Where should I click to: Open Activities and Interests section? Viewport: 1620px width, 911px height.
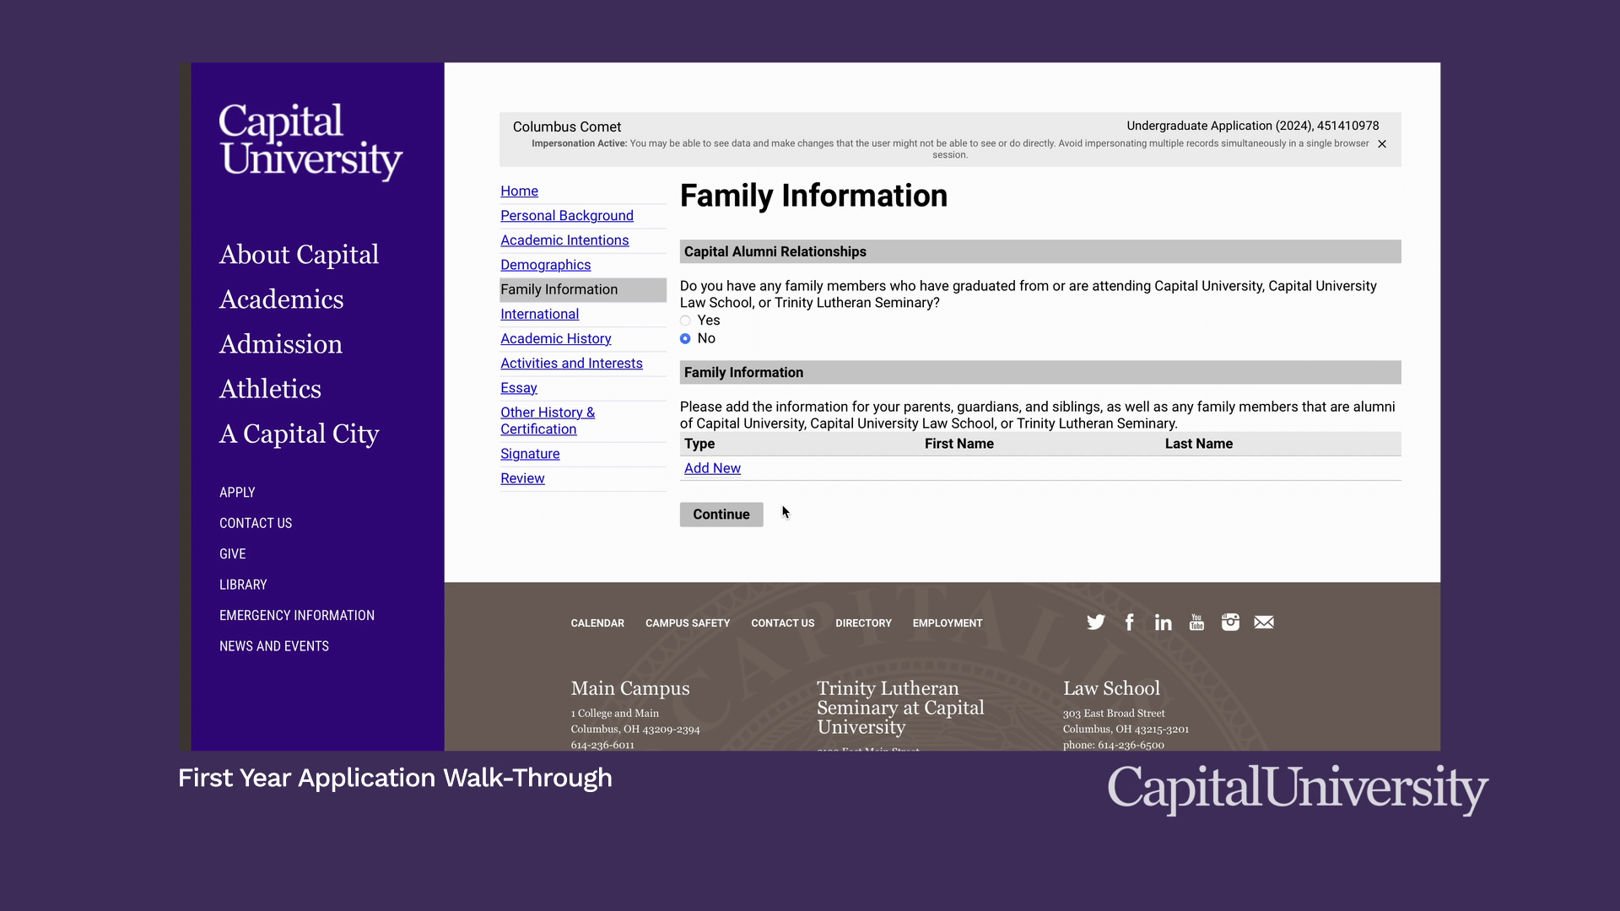pyautogui.click(x=571, y=363)
